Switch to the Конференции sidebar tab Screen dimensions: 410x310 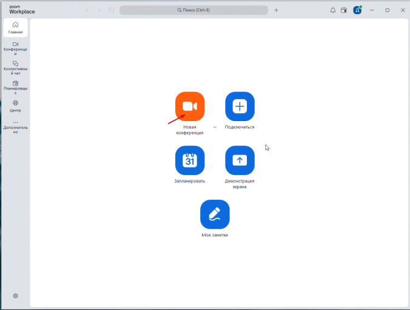tap(15, 48)
